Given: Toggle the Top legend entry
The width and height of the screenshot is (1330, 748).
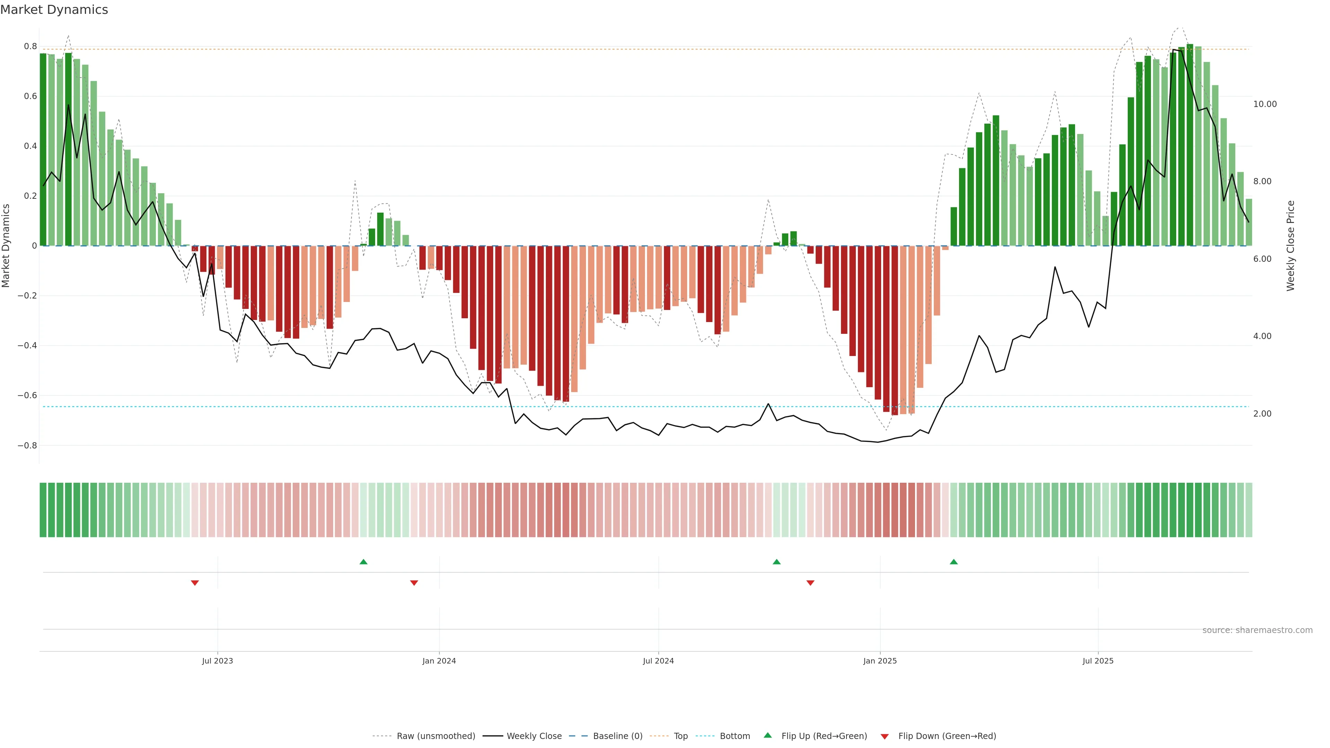Looking at the screenshot, I should [x=681, y=736].
